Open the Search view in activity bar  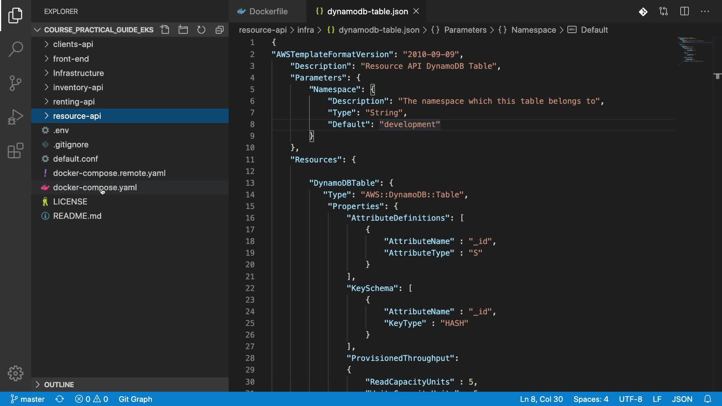15,49
